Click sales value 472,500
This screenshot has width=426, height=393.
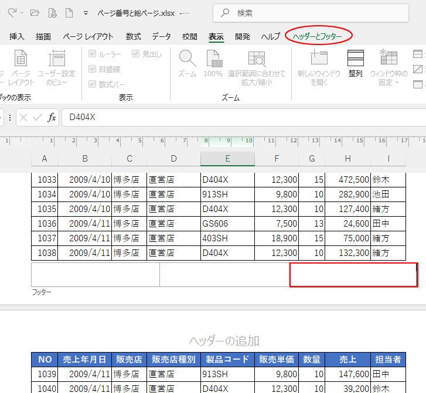pyautogui.click(x=347, y=180)
